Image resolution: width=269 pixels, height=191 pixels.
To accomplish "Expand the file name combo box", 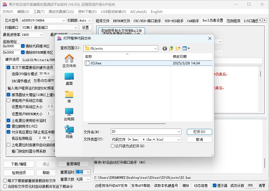I will tap(179, 132).
